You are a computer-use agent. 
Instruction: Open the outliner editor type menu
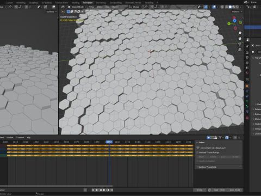(248, 7)
